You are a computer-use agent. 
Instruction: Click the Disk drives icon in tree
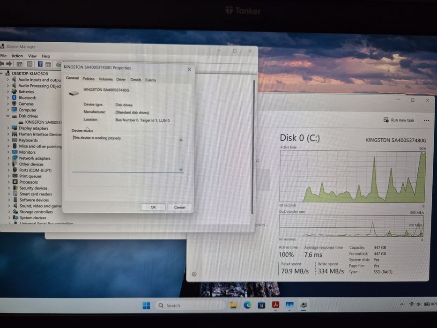14,116
